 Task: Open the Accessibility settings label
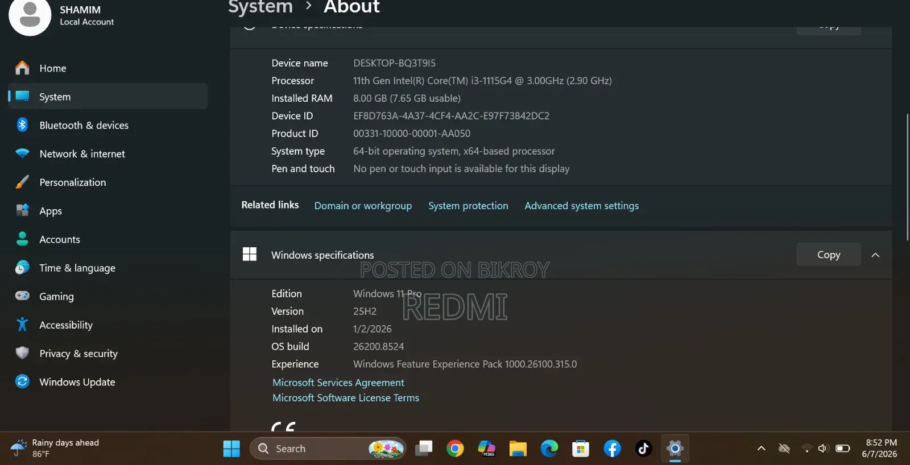tap(66, 325)
